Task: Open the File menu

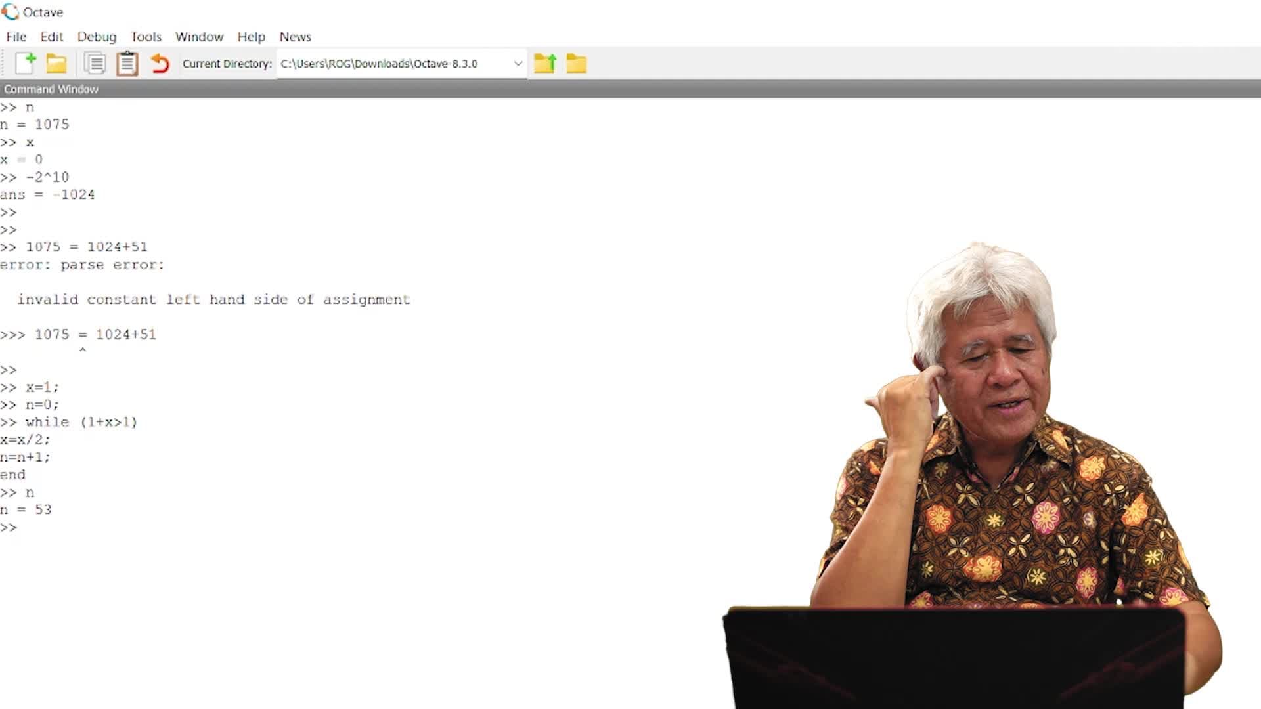Action: point(16,36)
